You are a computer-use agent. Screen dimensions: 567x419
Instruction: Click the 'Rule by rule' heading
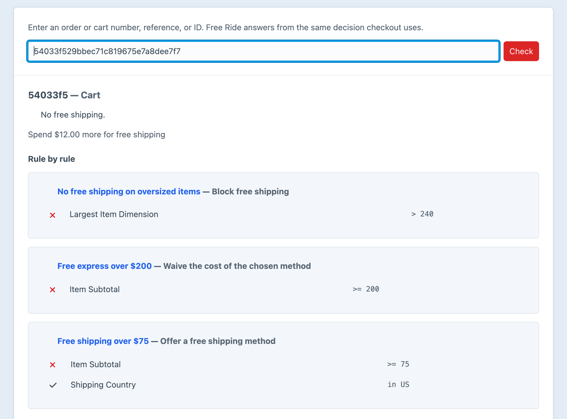click(52, 159)
